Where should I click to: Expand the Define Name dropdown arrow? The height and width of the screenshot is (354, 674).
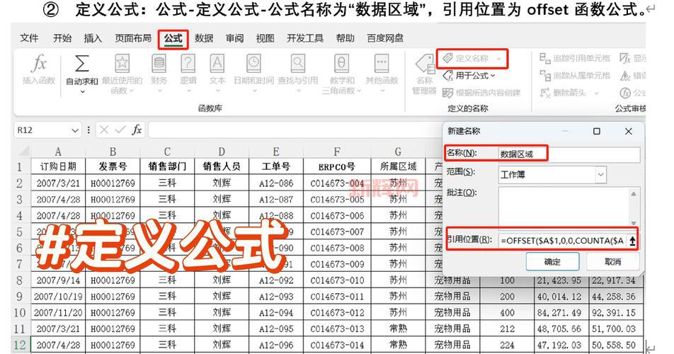pyautogui.click(x=498, y=59)
